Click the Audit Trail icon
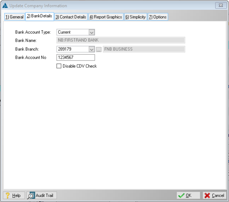Viewport: 229px width, 202px height. (x=31, y=195)
